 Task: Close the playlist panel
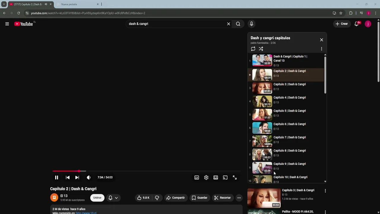coord(322,40)
